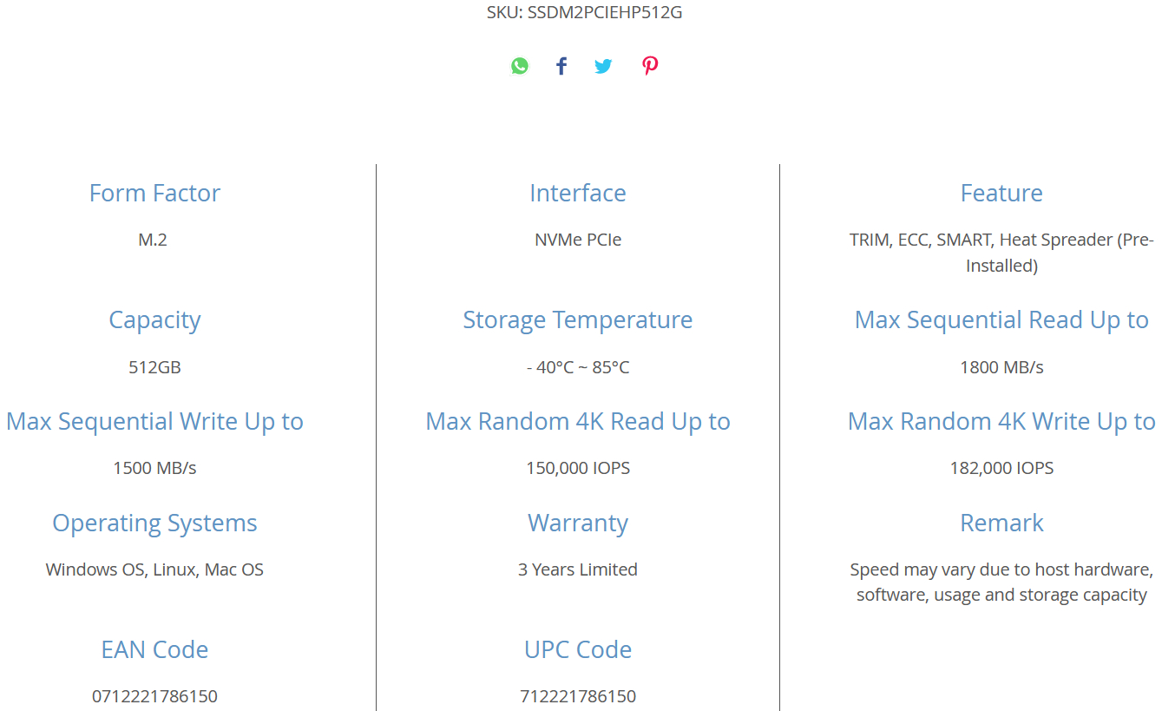
Task: Pin product on Pinterest icon
Action: (650, 66)
